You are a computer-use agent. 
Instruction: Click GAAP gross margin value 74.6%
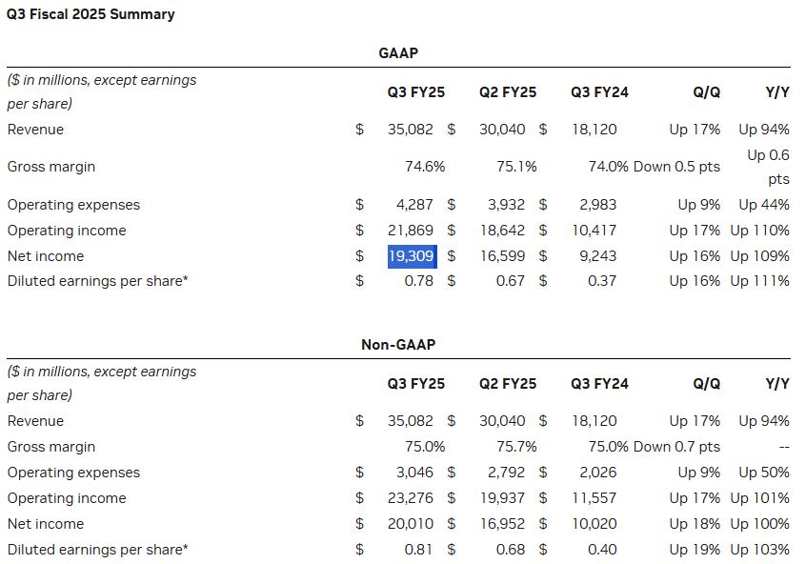coord(425,167)
